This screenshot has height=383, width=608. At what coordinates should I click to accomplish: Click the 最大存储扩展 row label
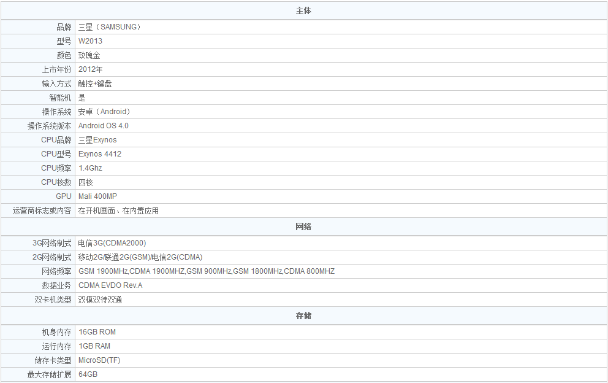pos(49,374)
